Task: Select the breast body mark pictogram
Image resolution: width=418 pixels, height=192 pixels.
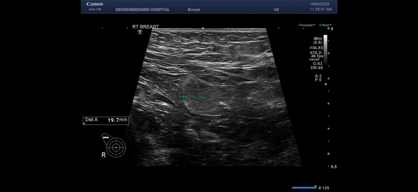Action: click(x=114, y=145)
